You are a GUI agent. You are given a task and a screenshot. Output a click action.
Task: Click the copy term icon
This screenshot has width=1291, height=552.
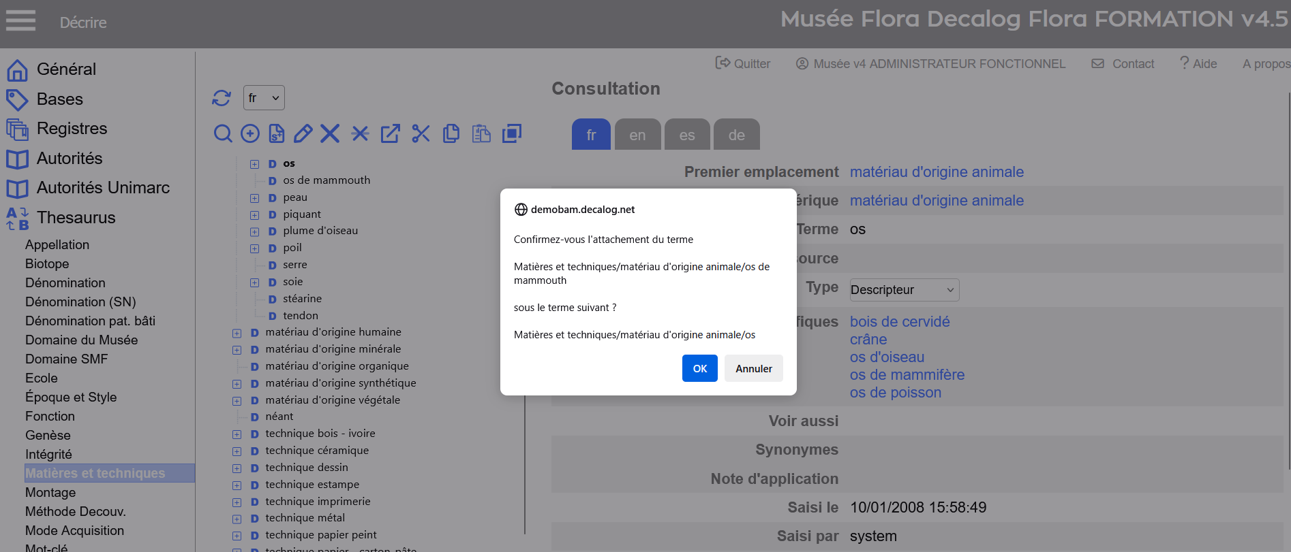(451, 133)
